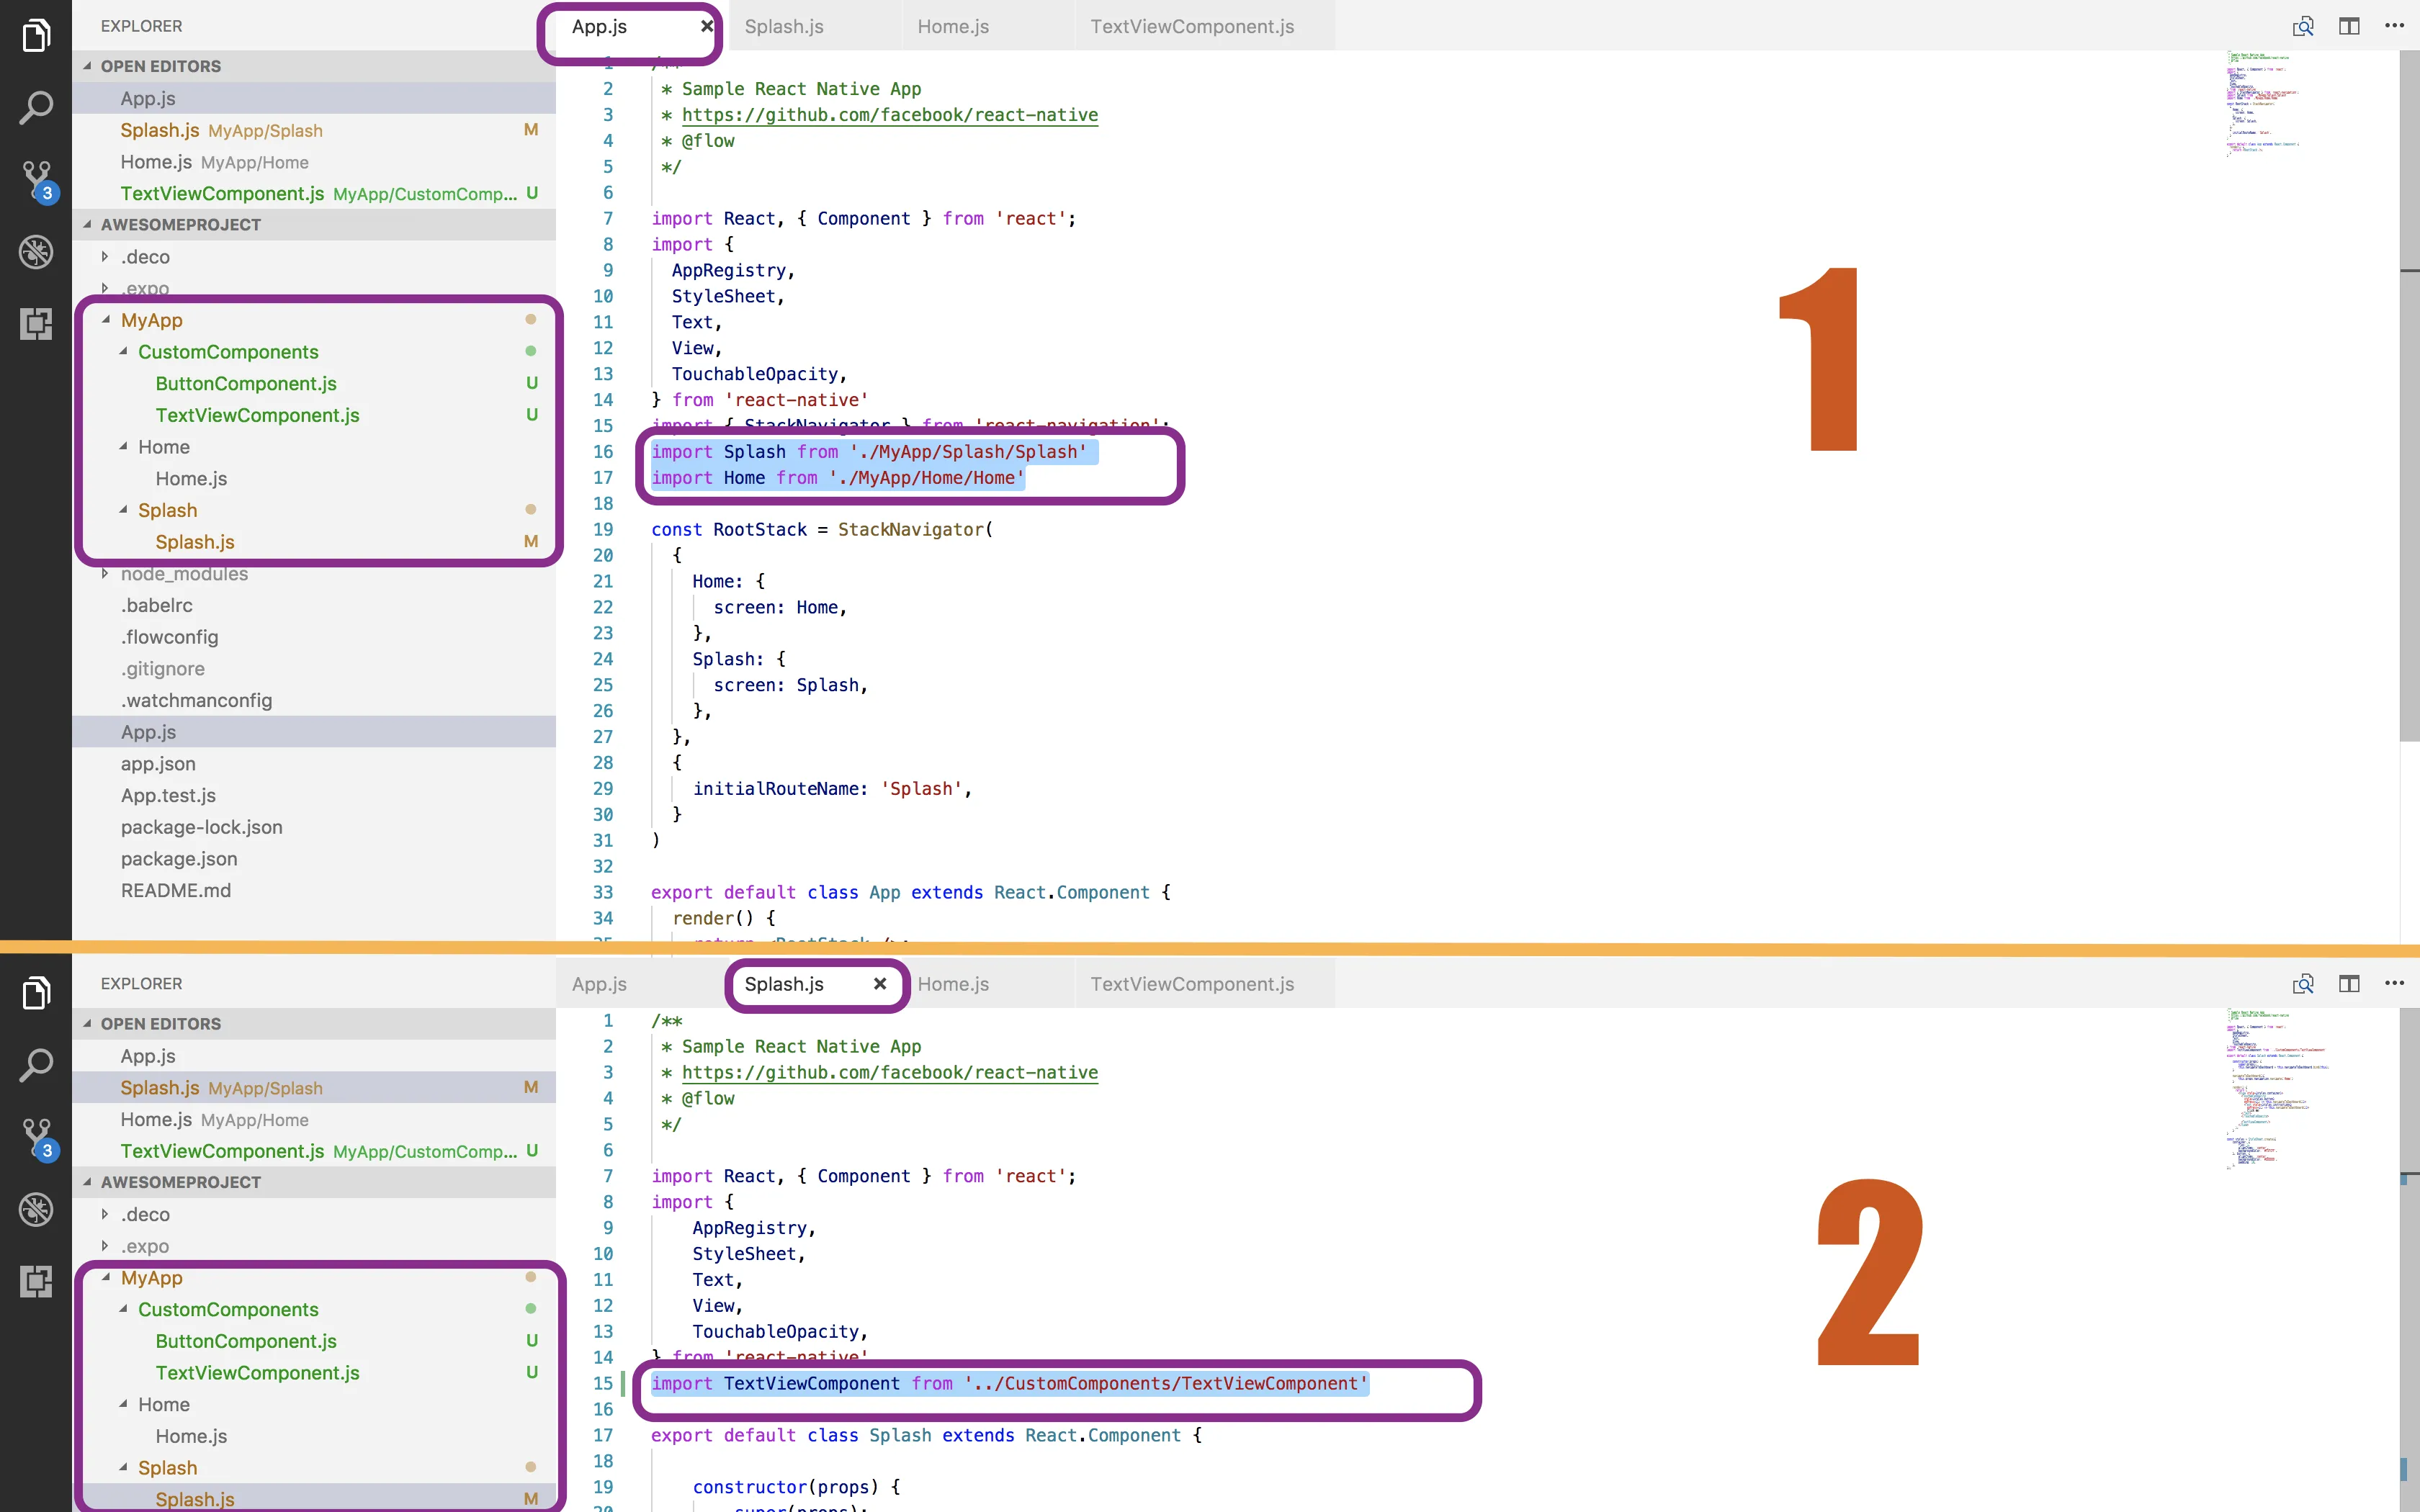Close the App.js tab in the top editor
Viewport: 2420px width, 1512px height.
[706, 26]
